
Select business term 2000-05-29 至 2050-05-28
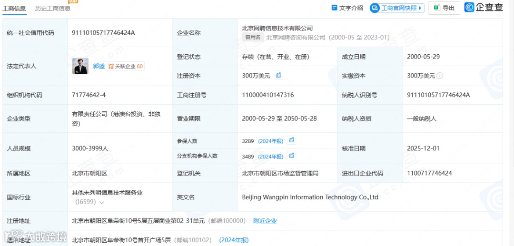[x=279, y=118]
